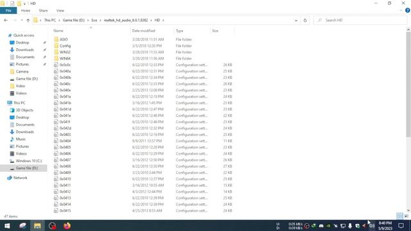
Task: Open Explorer help question mark icon
Action: 407,10
